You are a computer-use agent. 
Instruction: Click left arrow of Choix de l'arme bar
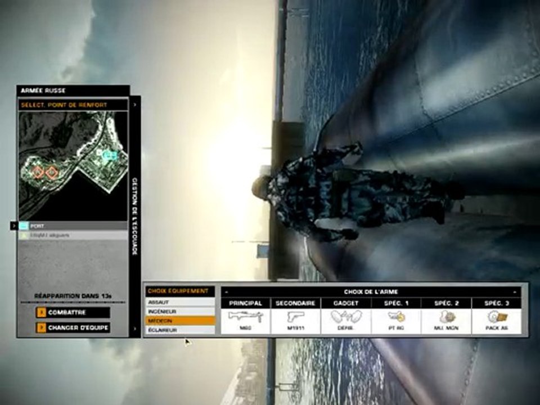coord(226,292)
